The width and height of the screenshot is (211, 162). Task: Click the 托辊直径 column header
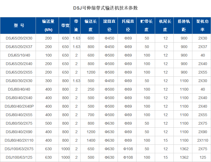128,26
